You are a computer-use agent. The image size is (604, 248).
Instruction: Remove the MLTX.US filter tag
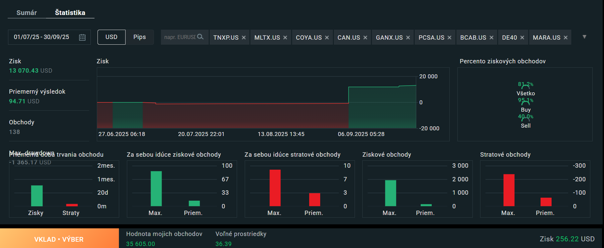tap(285, 38)
